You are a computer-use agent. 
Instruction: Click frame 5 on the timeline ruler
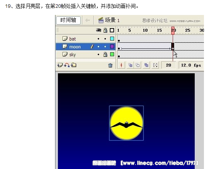click(x=130, y=30)
